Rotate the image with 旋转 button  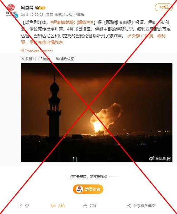coord(44,59)
